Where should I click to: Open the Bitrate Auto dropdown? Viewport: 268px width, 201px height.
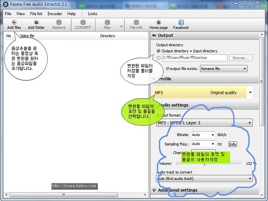[203, 135]
